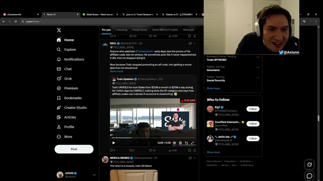
Task: Open floating messages button
Action: coord(309,176)
